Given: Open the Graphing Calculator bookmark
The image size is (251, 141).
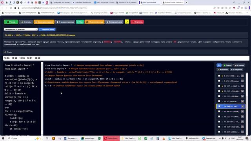Looking at the screenshot, I should (x=100, y=13).
